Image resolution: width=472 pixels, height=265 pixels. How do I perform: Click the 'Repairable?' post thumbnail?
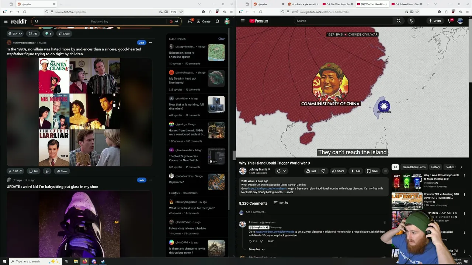(x=216, y=182)
